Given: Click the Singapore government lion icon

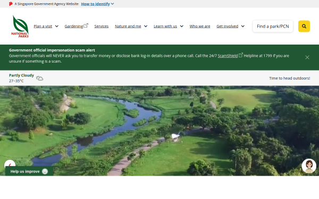Looking at the screenshot, I should point(11,4).
